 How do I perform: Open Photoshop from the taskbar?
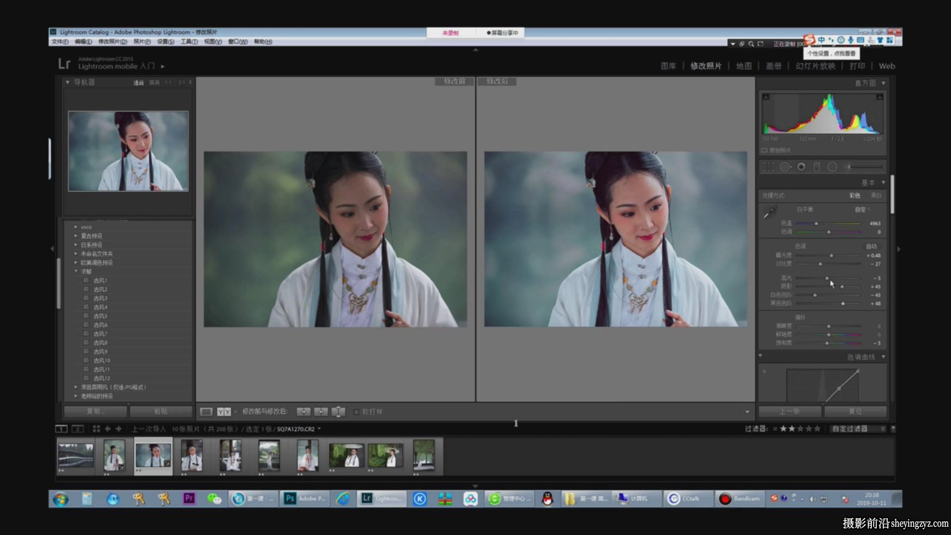coord(305,499)
